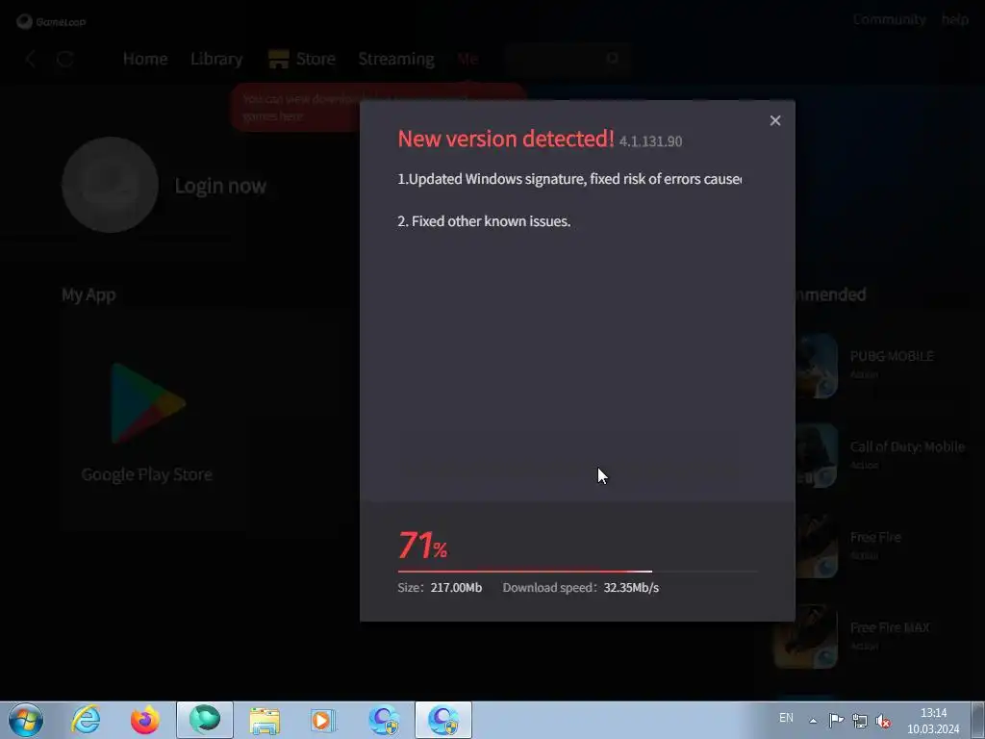Click the profile avatar circle
The image size is (985, 739).
(110, 185)
